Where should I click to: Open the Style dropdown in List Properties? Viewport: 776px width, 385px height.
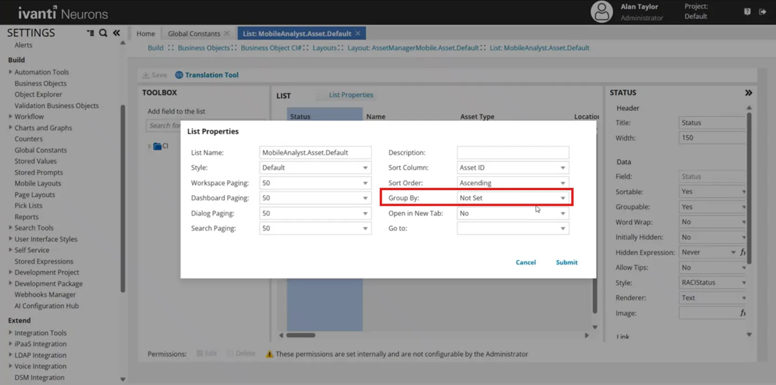click(x=315, y=168)
